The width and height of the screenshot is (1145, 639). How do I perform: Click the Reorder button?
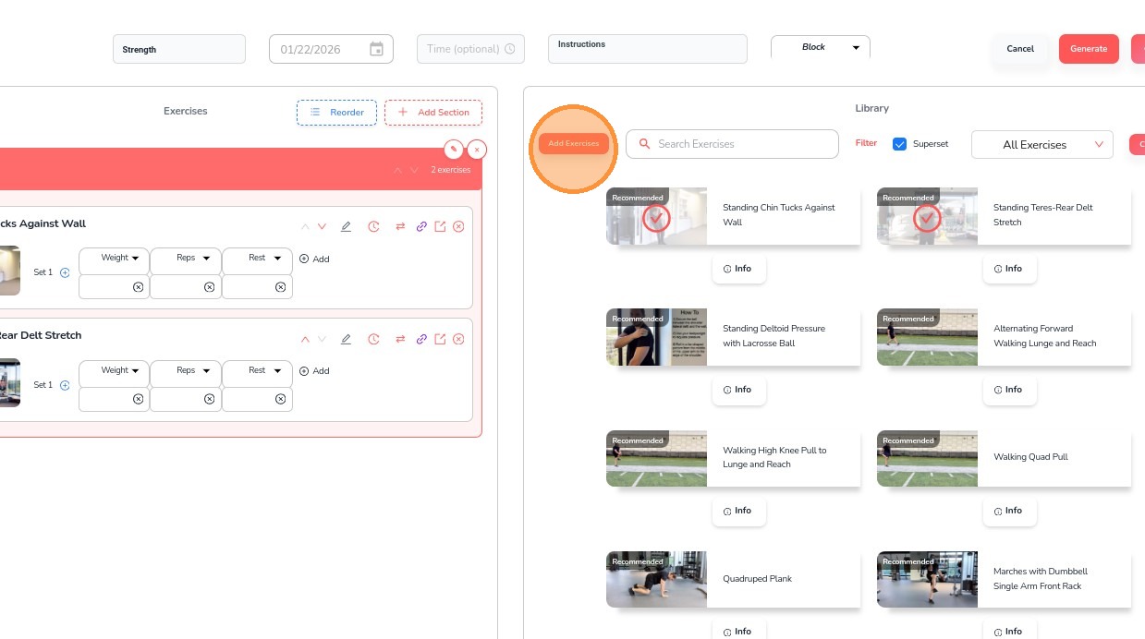pos(336,113)
